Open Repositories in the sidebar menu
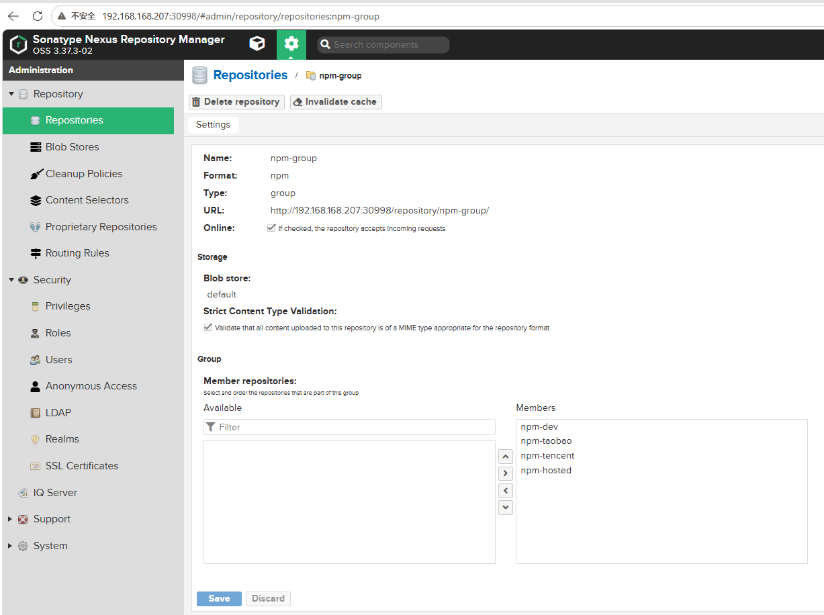This screenshot has width=824, height=615. click(89, 120)
